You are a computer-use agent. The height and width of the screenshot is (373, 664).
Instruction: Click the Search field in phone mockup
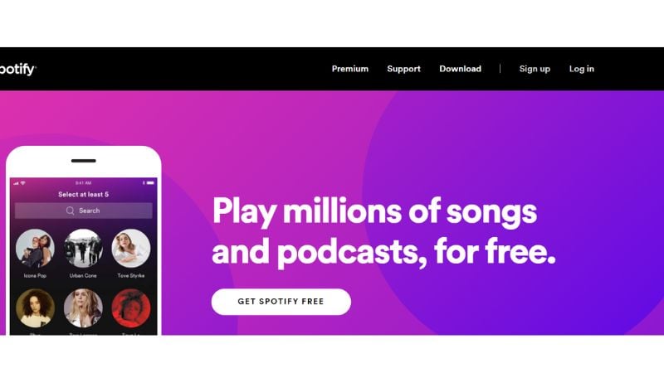pyautogui.click(x=84, y=211)
